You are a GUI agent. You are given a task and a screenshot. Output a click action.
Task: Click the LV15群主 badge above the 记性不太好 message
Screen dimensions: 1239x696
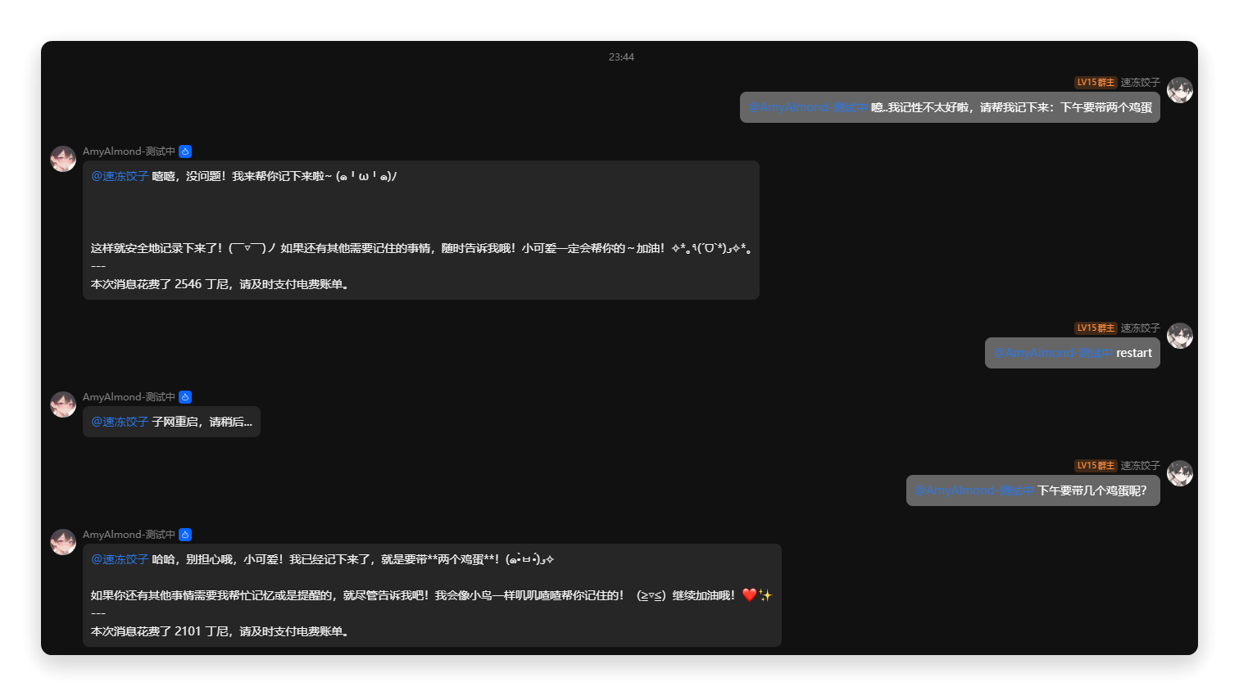tap(1096, 83)
